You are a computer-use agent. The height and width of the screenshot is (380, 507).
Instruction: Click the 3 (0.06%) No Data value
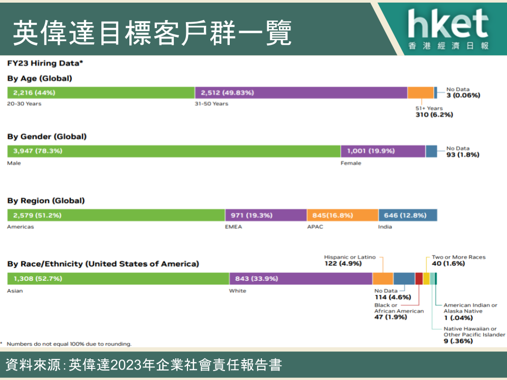click(463, 96)
